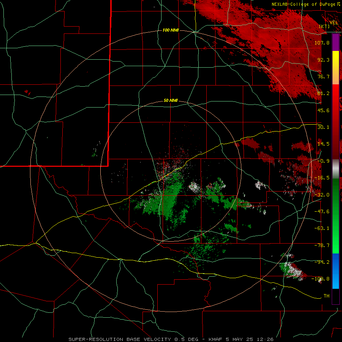Select the -63.1 scale value
The width and height of the screenshot is (342, 342).
[322, 228]
